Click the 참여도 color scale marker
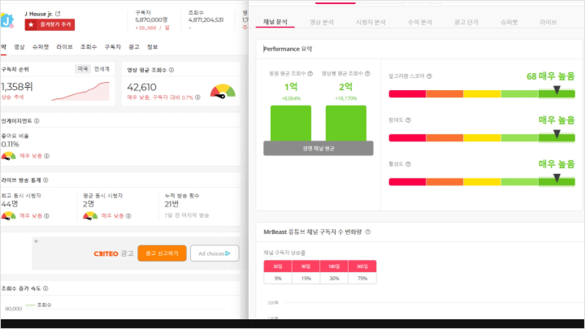The width and height of the screenshot is (585, 329). [x=557, y=134]
